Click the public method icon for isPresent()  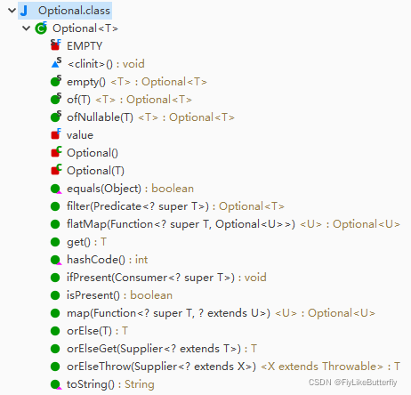(x=55, y=295)
